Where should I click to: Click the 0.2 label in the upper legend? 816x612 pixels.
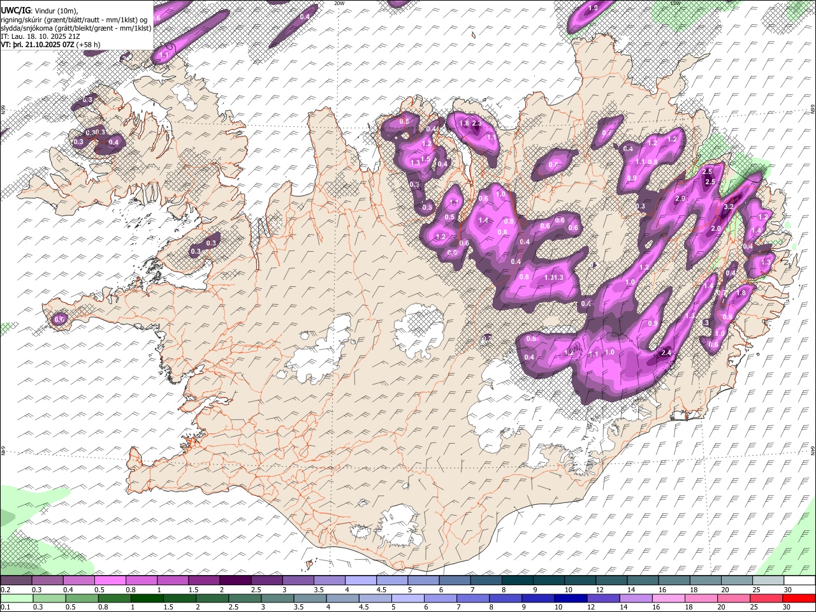point(5,590)
